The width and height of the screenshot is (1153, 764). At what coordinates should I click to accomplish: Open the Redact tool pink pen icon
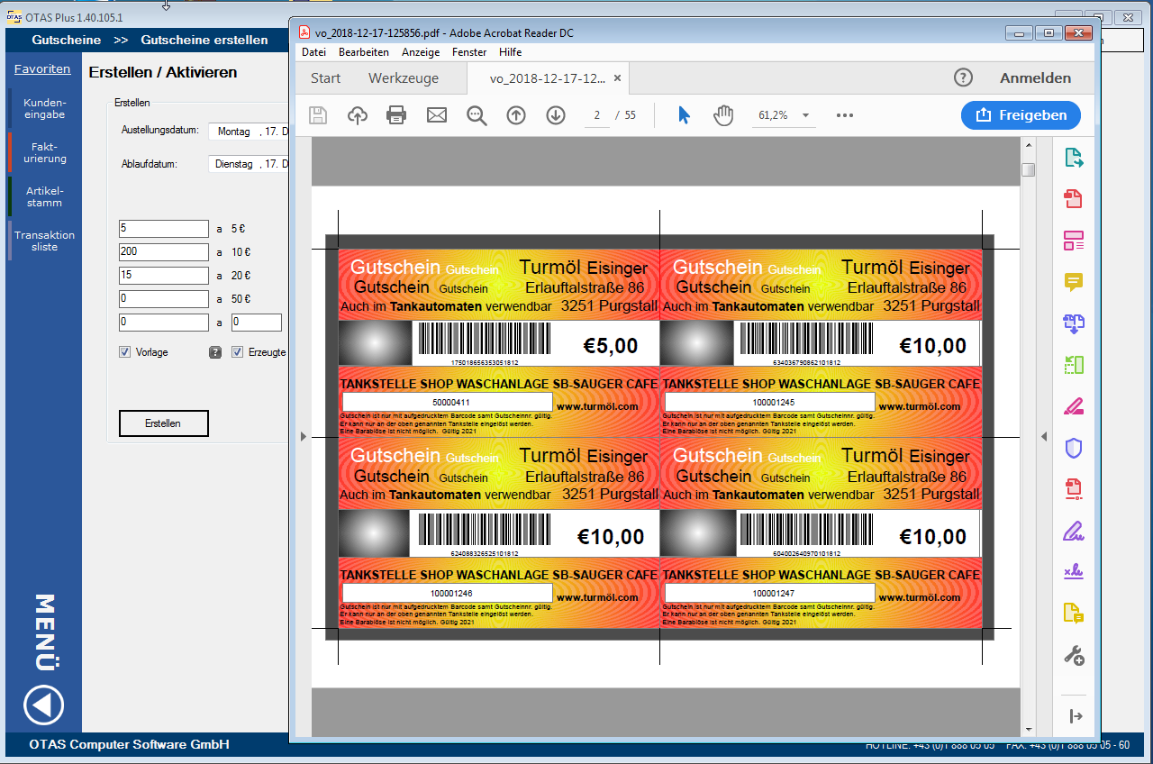1074,406
